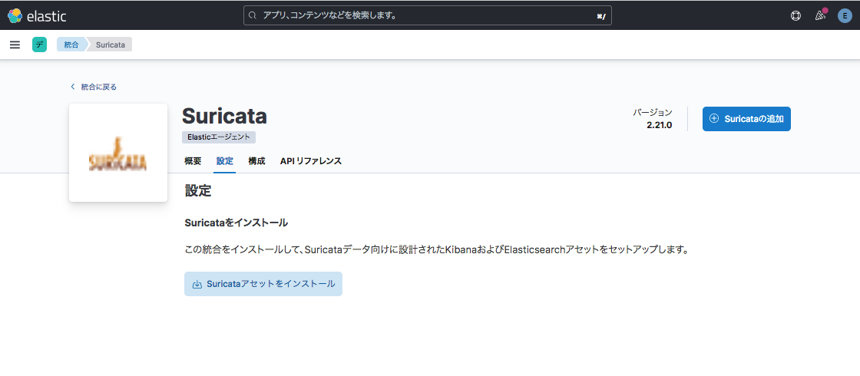The width and height of the screenshot is (860, 376).
Task: Open the help lifebuoy menu
Action: (x=795, y=15)
